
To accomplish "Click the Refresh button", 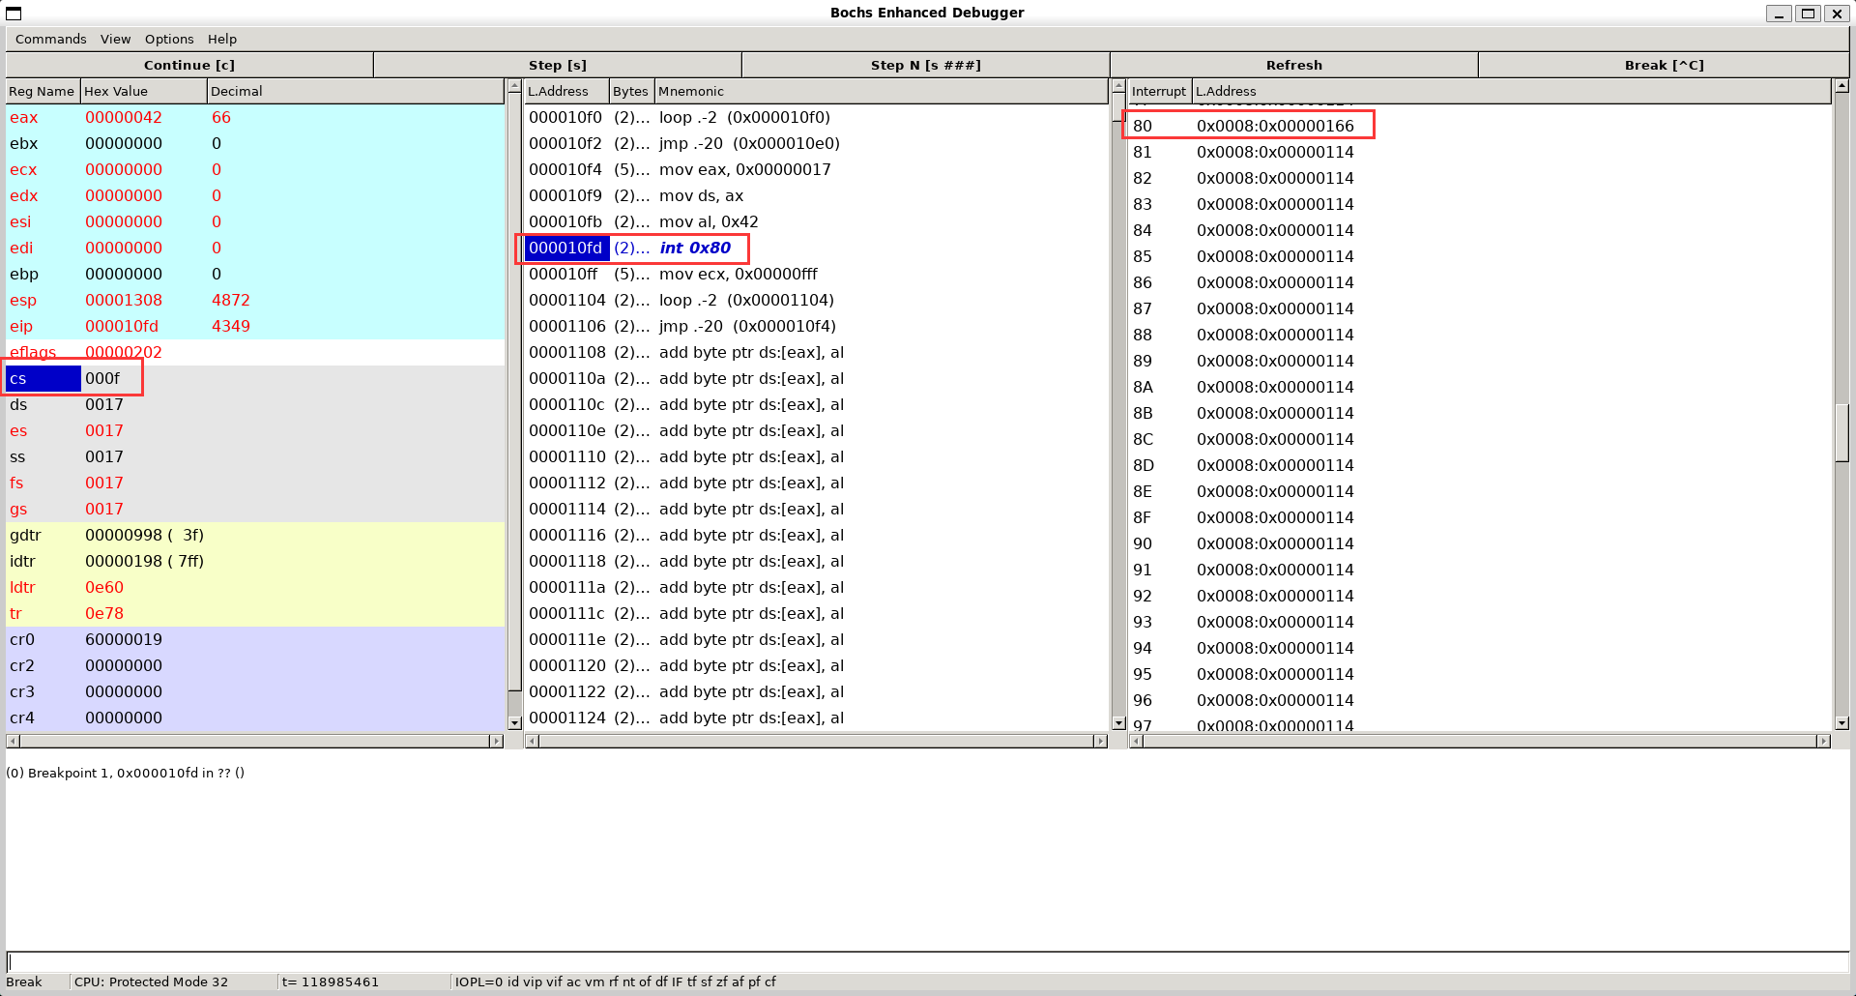I will [x=1294, y=65].
